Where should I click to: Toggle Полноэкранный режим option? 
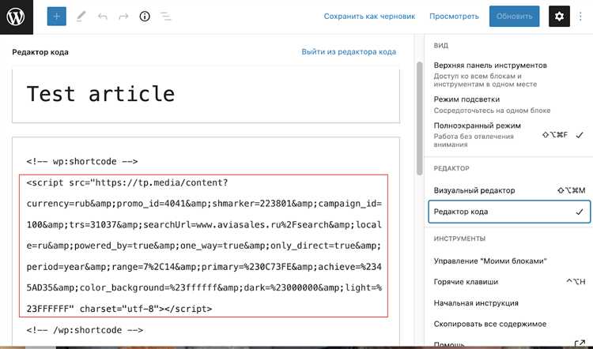(x=508, y=134)
